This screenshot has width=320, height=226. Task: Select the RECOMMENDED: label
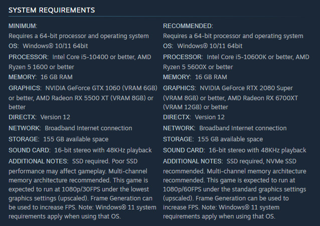[188, 26]
